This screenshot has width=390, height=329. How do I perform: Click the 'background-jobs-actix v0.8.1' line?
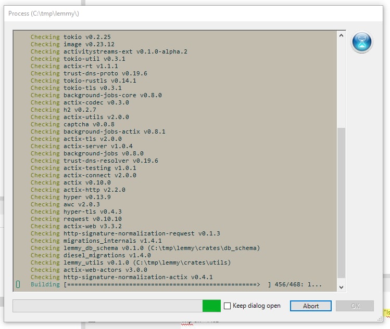click(98, 131)
